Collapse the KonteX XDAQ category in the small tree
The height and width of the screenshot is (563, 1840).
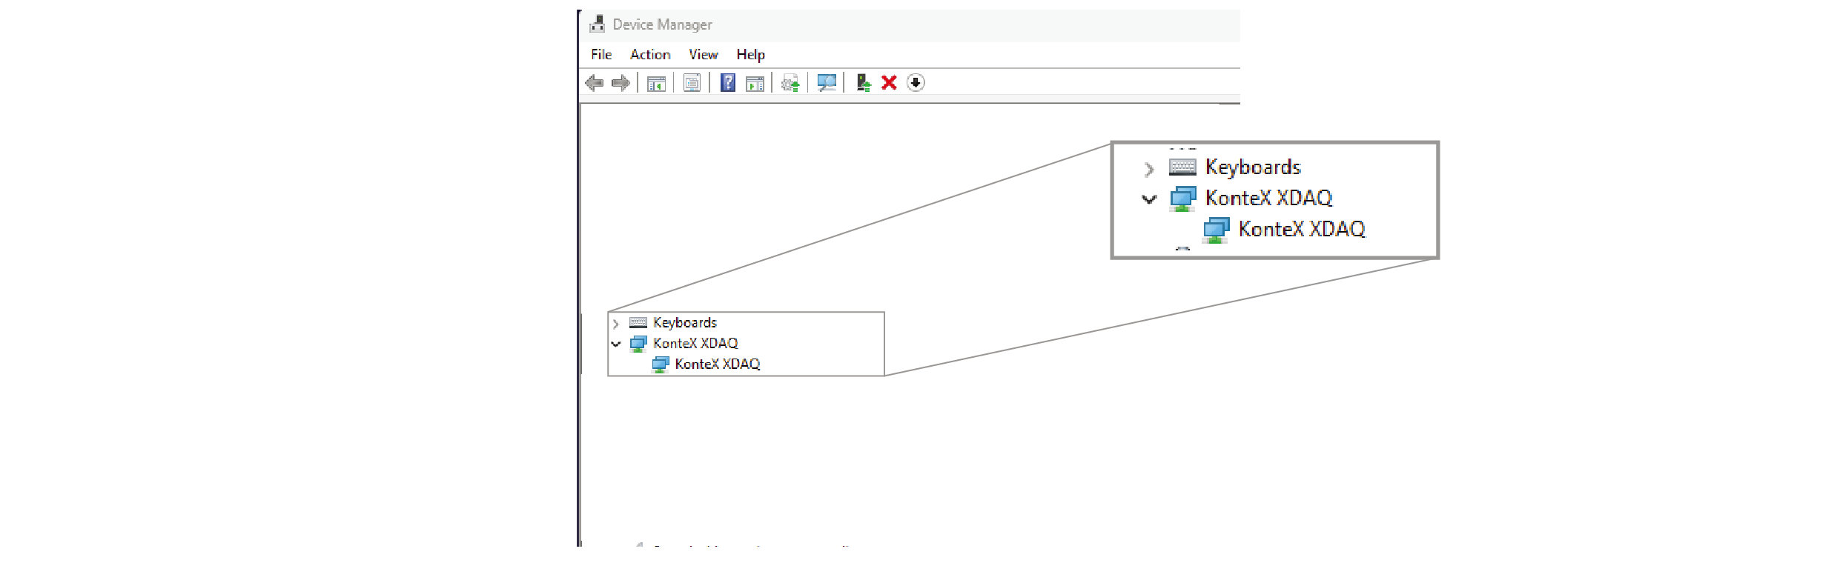pyautogui.click(x=615, y=344)
